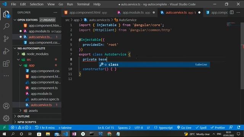244x137 pixels.
Task: Open the Manage gear icon
Action: point(6,118)
